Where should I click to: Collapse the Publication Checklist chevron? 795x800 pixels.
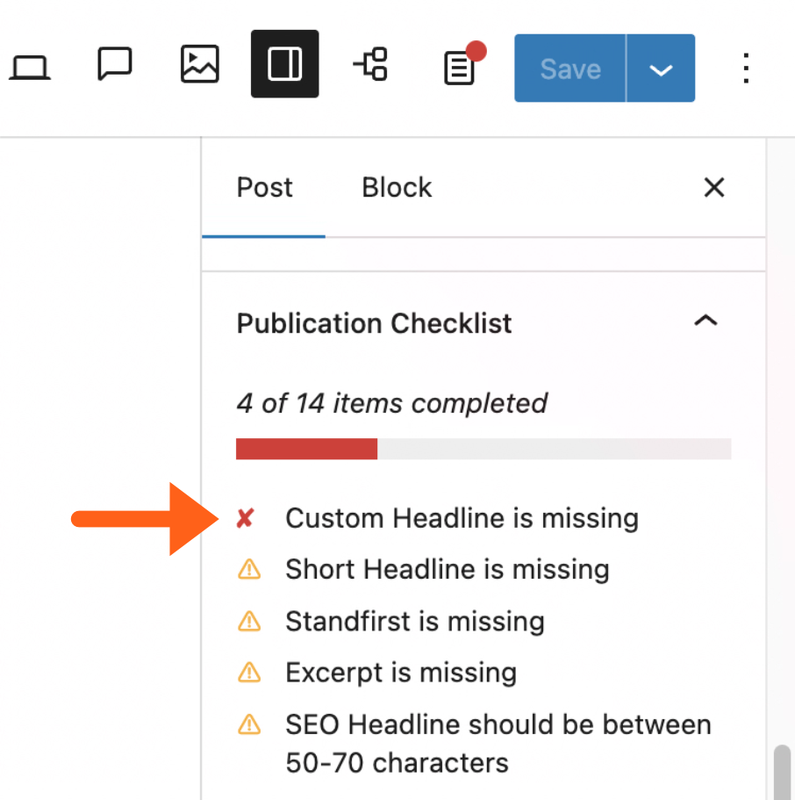705,321
